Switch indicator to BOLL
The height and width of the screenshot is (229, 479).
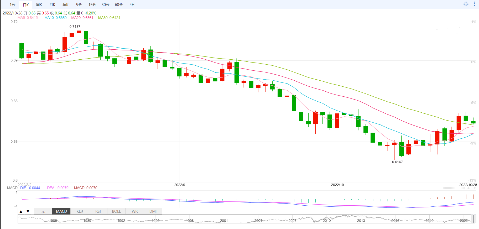tap(116, 211)
